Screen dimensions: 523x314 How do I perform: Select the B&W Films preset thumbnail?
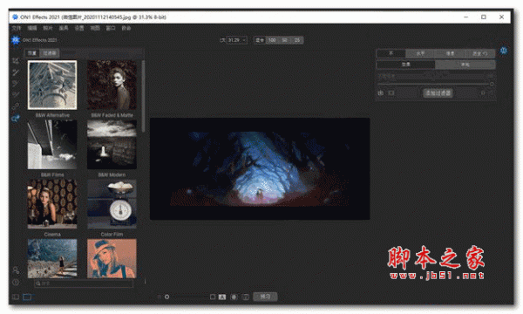52,145
